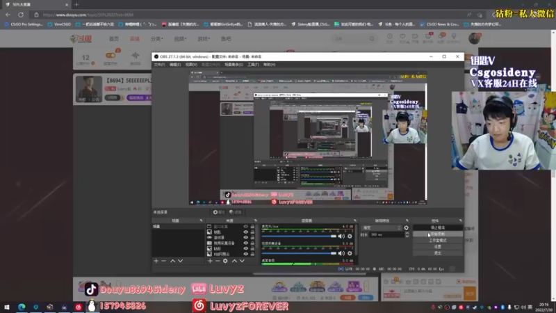Toggle visibility of the last source row

(x=246, y=254)
